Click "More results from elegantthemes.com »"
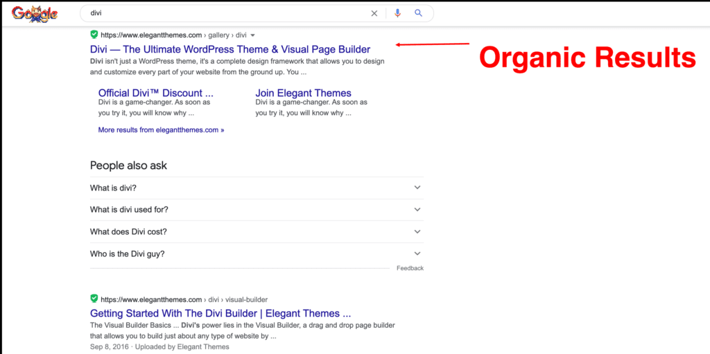 click(x=161, y=130)
